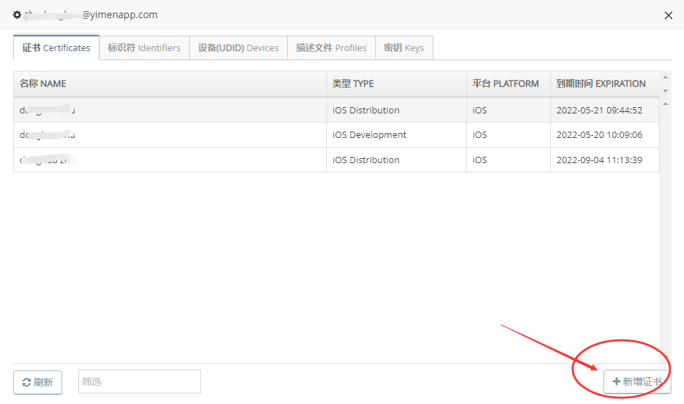Switch to the 证书 Certificates tab
The width and height of the screenshot is (684, 404).
click(56, 48)
